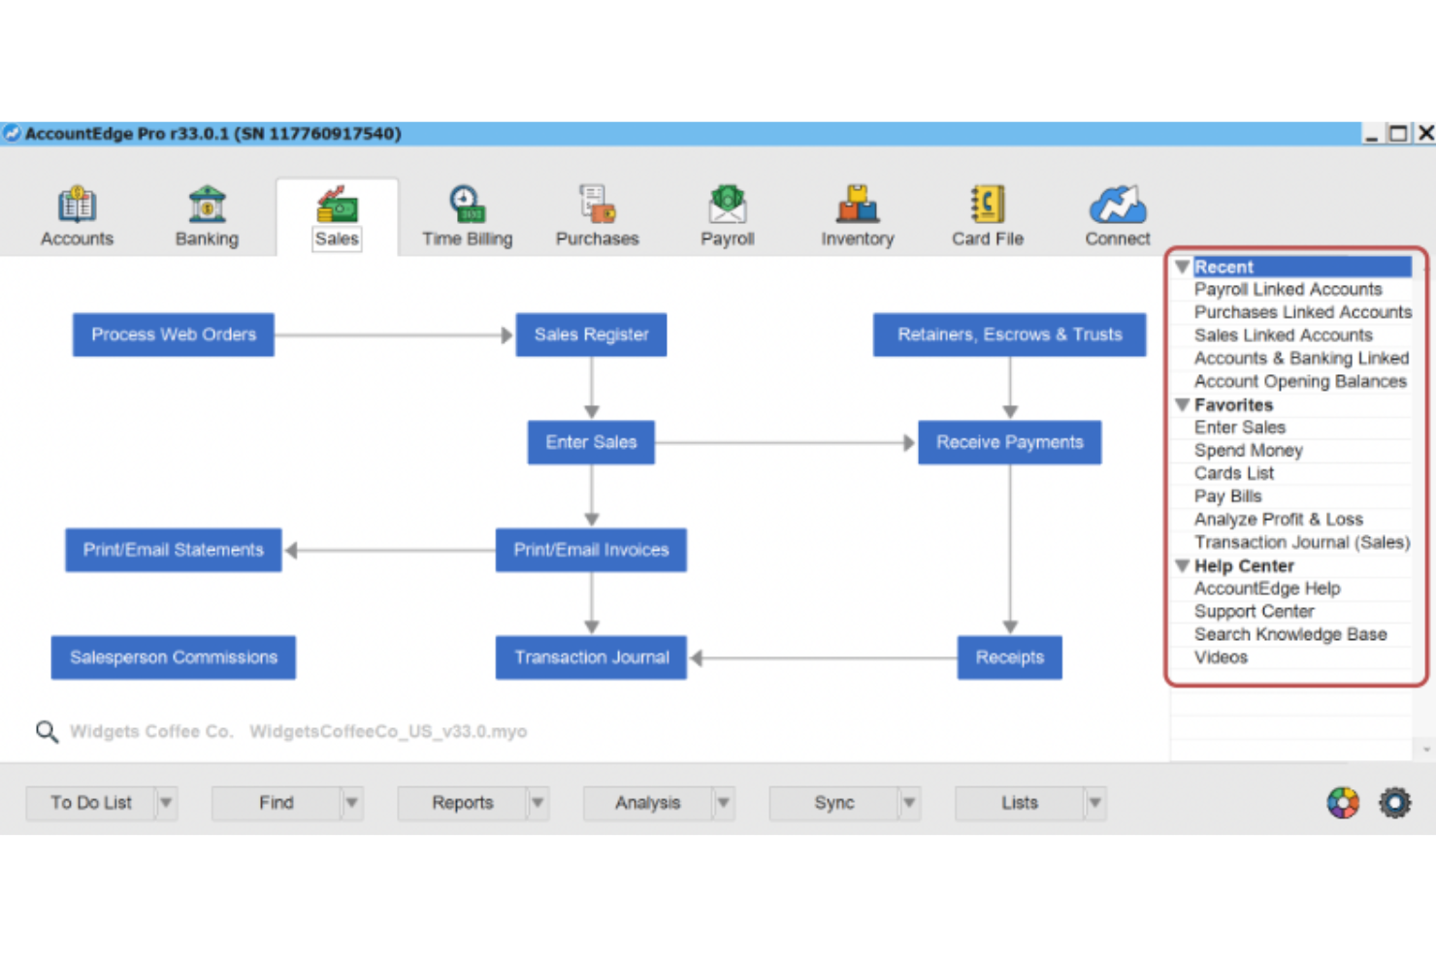This screenshot has height=957, width=1436.
Task: Open Receive Payments
Action: tap(1010, 442)
